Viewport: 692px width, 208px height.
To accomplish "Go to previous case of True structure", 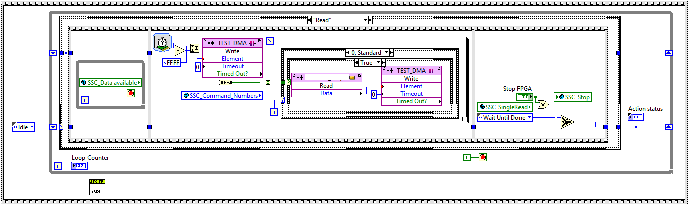I will [x=356, y=63].
